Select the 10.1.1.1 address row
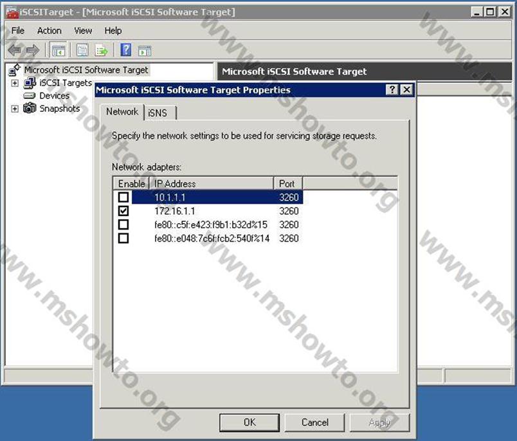This screenshot has height=441, width=517. point(217,197)
